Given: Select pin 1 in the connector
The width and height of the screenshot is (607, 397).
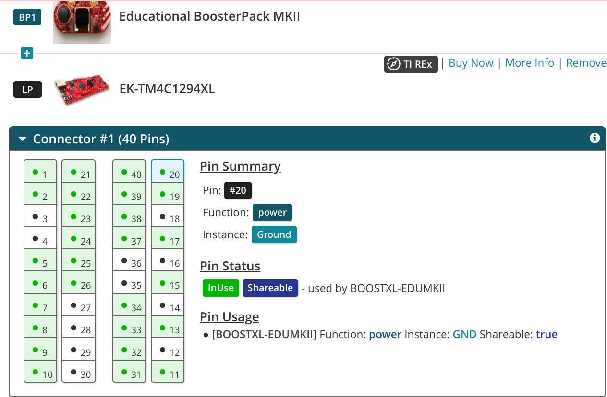Looking at the screenshot, I should [x=40, y=172].
